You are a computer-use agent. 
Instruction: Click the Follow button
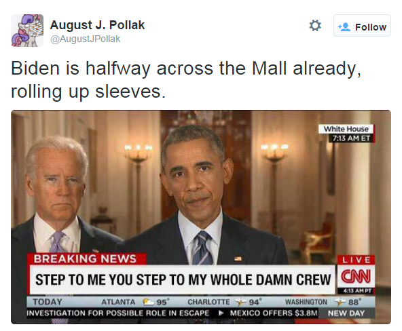click(362, 26)
